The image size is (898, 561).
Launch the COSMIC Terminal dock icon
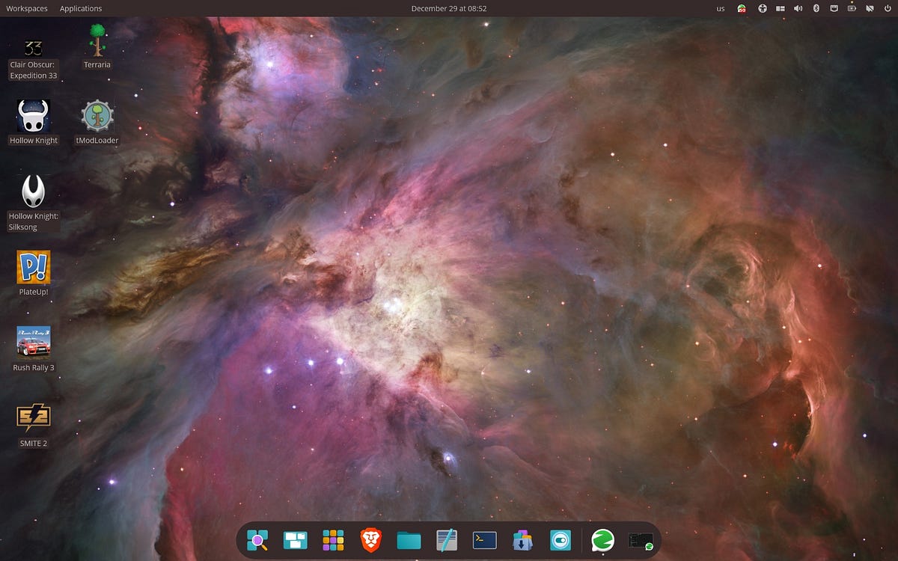[485, 540]
